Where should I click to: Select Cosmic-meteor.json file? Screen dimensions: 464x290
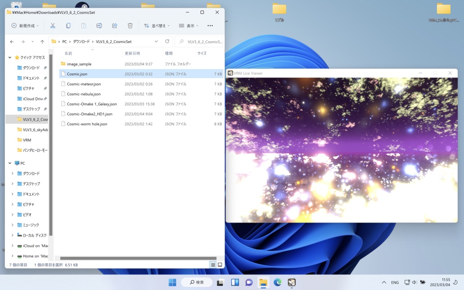(x=141, y=84)
